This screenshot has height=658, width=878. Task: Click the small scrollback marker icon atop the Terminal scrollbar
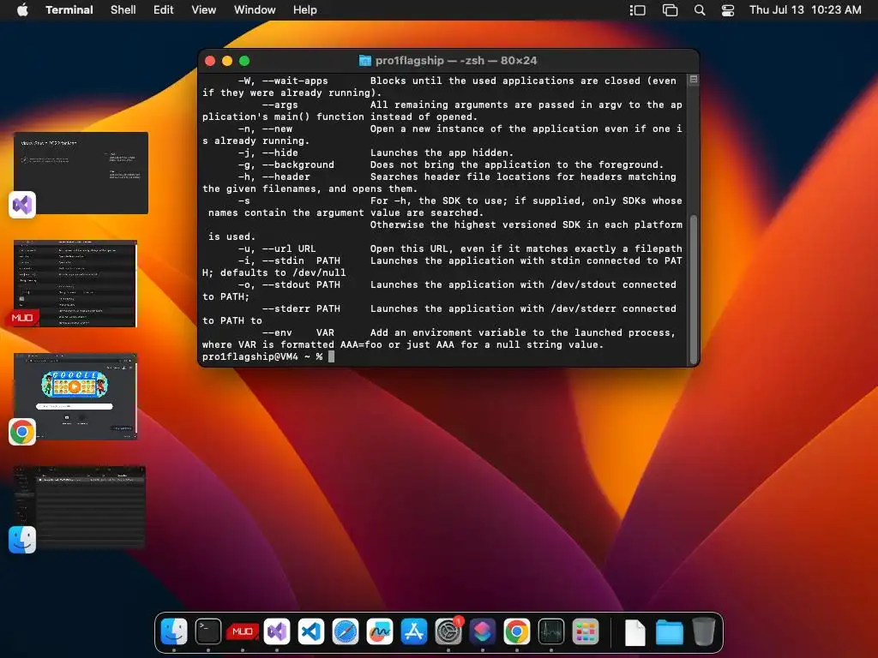click(693, 80)
